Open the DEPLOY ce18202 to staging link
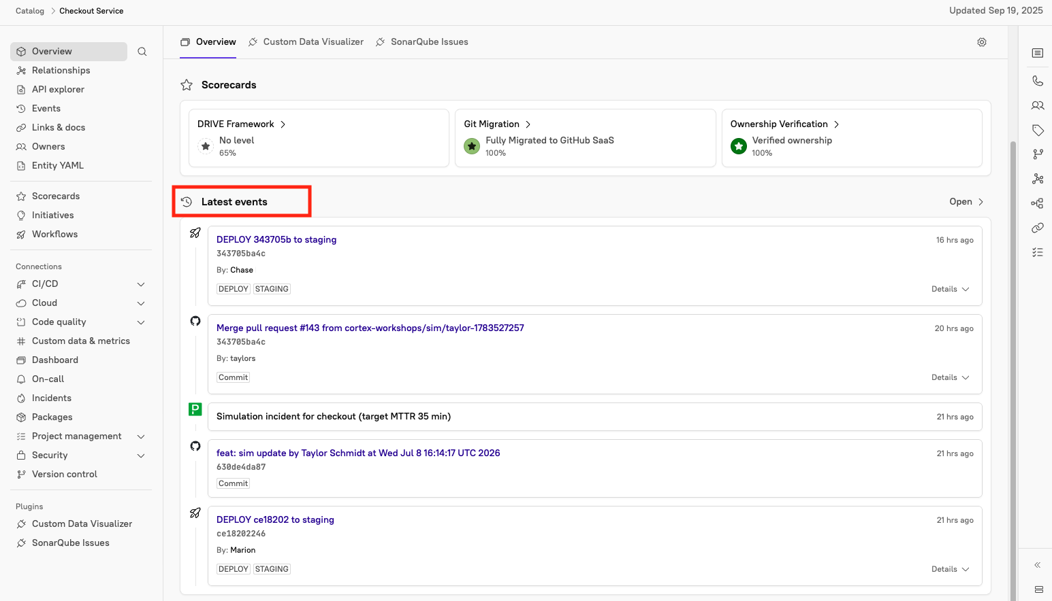1052x601 pixels. coord(275,519)
